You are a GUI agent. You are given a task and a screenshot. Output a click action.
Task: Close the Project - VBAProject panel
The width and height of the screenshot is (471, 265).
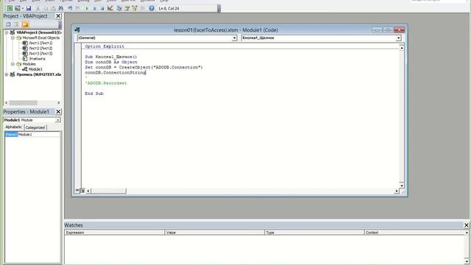[x=58, y=16]
